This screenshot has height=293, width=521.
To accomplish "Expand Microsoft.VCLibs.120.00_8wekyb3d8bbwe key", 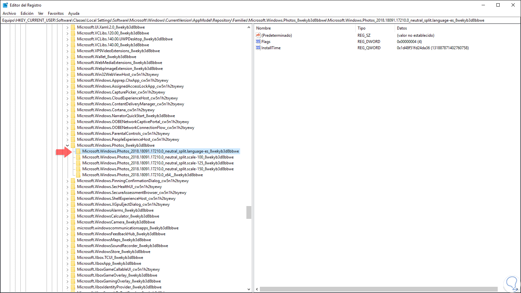I will 68,33.
